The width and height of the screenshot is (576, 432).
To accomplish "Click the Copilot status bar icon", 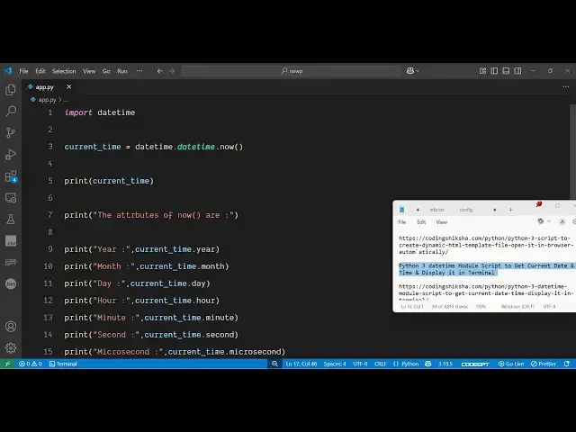I will 428,364.
